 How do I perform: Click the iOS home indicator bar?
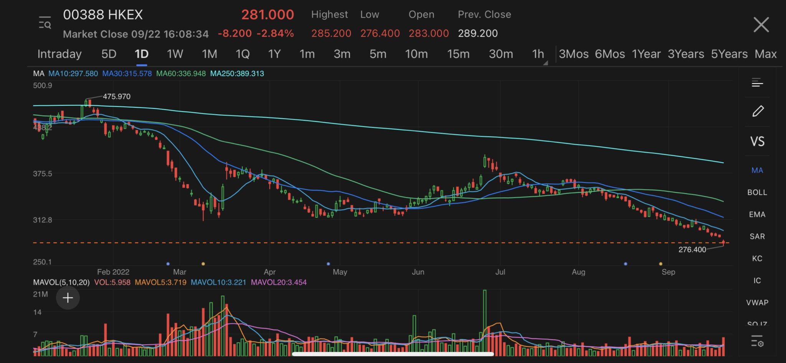click(x=393, y=354)
